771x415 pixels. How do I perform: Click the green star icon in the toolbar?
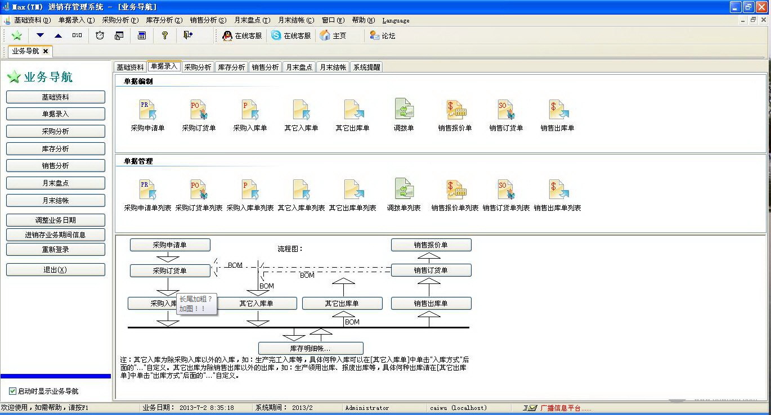tap(17, 35)
